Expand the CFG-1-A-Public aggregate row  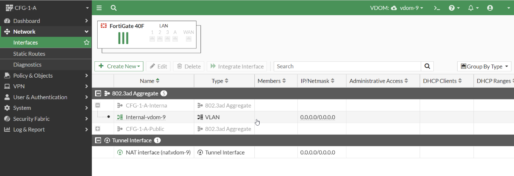98,129
